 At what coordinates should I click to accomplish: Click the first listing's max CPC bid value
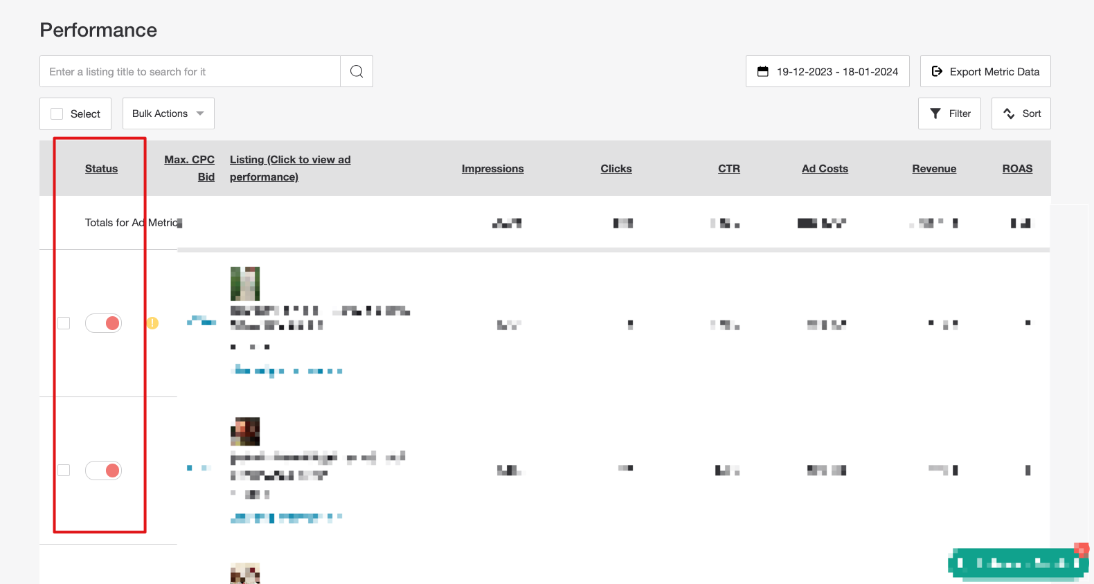pos(201,320)
